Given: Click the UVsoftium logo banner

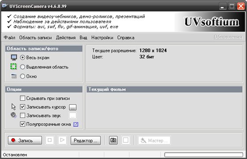Looking at the screenshot, I should (x=210, y=22).
